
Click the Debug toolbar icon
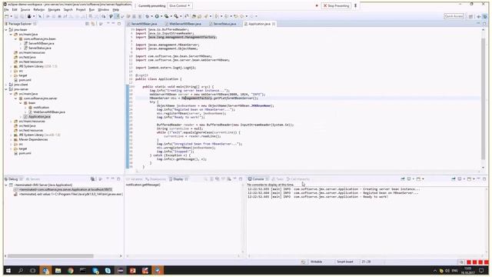click(148, 16)
